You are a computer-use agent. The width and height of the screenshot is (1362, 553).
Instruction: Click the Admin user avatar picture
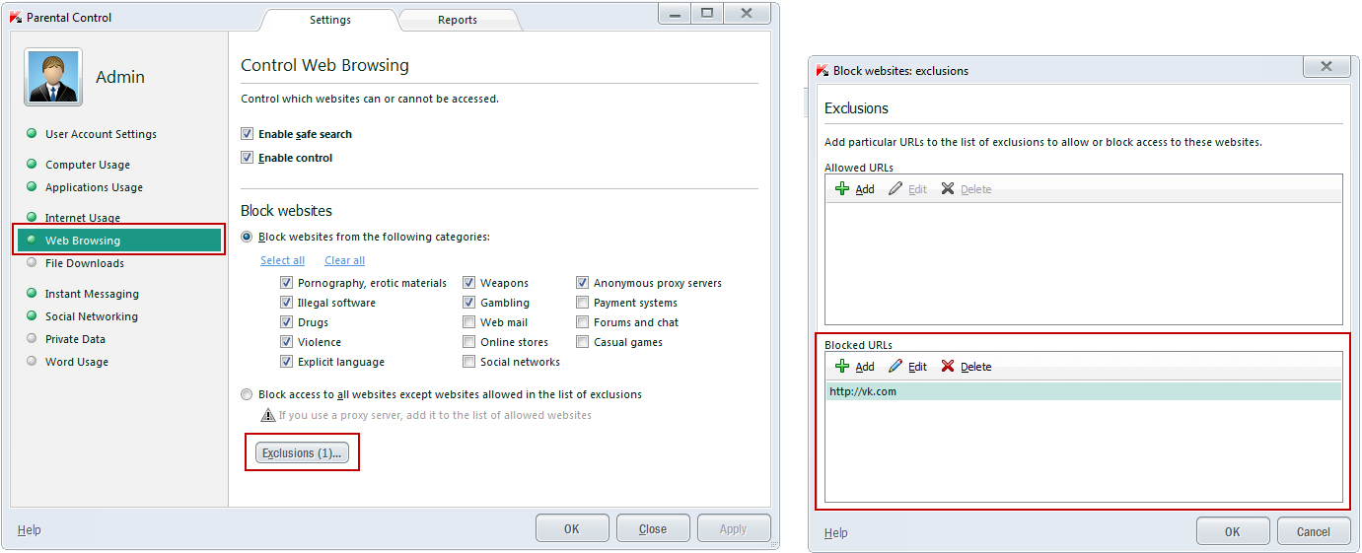click(x=53, y=77)
